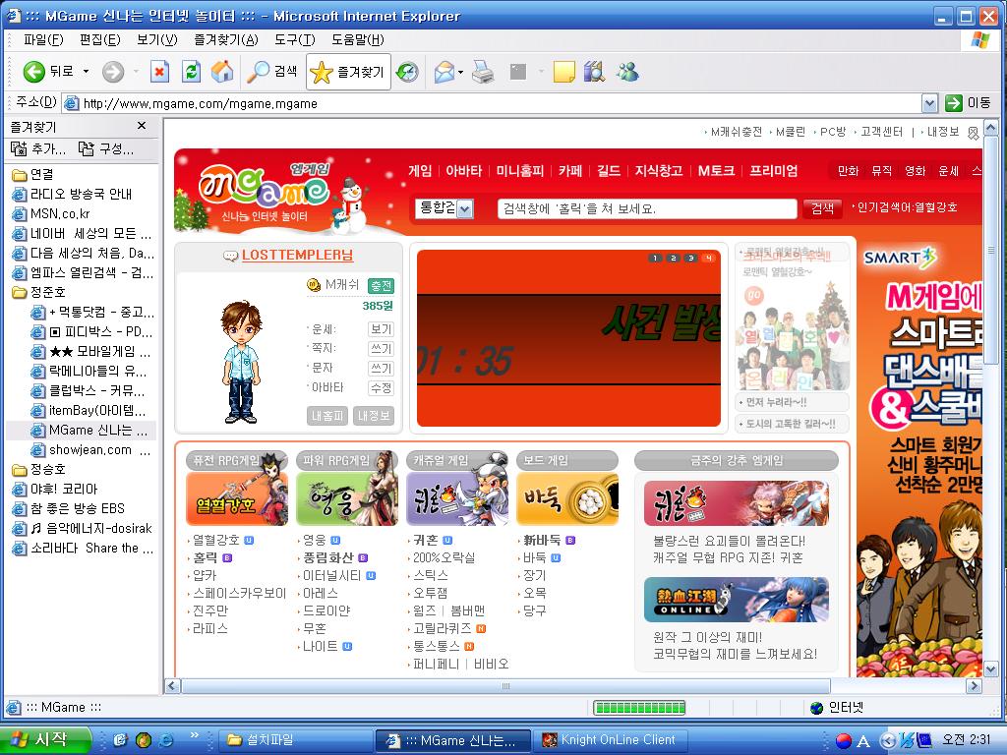
Task: Open the 파일(F) menu
Action: [43, 39]
